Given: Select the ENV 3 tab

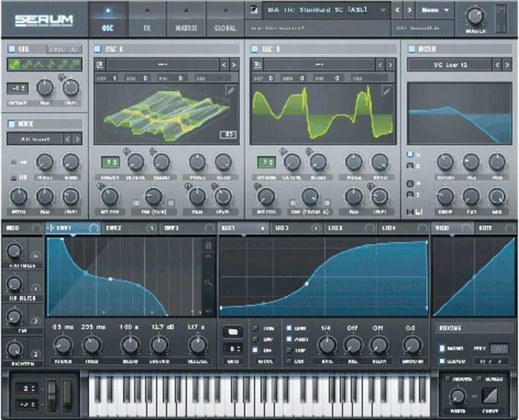Looking at the screenshot, I should coord(188,228).
